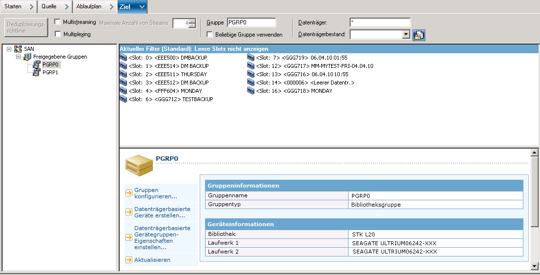The width and height of the screenshot is (540, 275).
Task: Collapse the Freigegebene Gruppen tree node
Action: (18, 57)
